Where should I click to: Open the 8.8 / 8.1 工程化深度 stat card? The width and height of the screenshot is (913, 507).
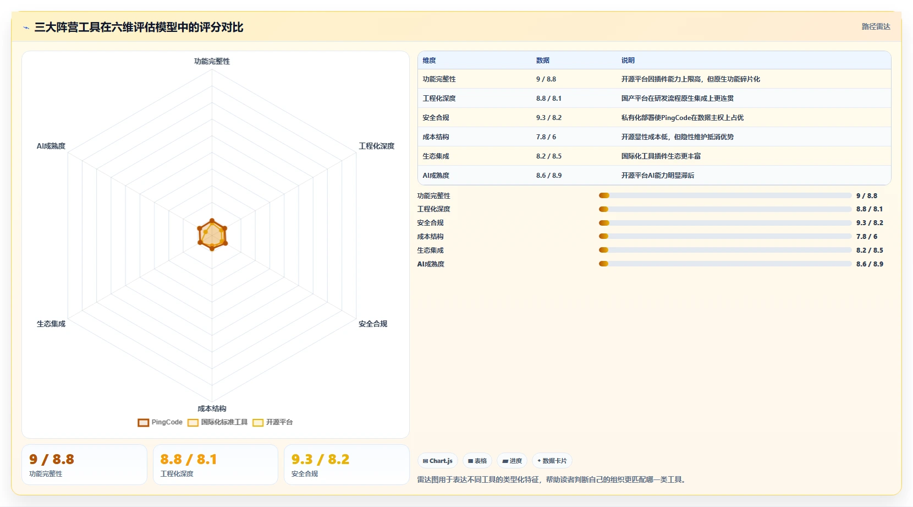click(x=216, y=465)
